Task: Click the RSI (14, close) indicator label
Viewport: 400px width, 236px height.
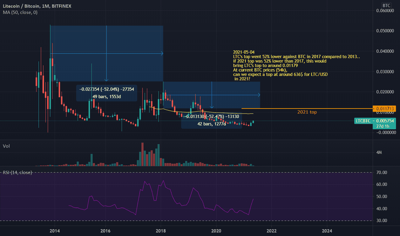Action: pos(17,172)
